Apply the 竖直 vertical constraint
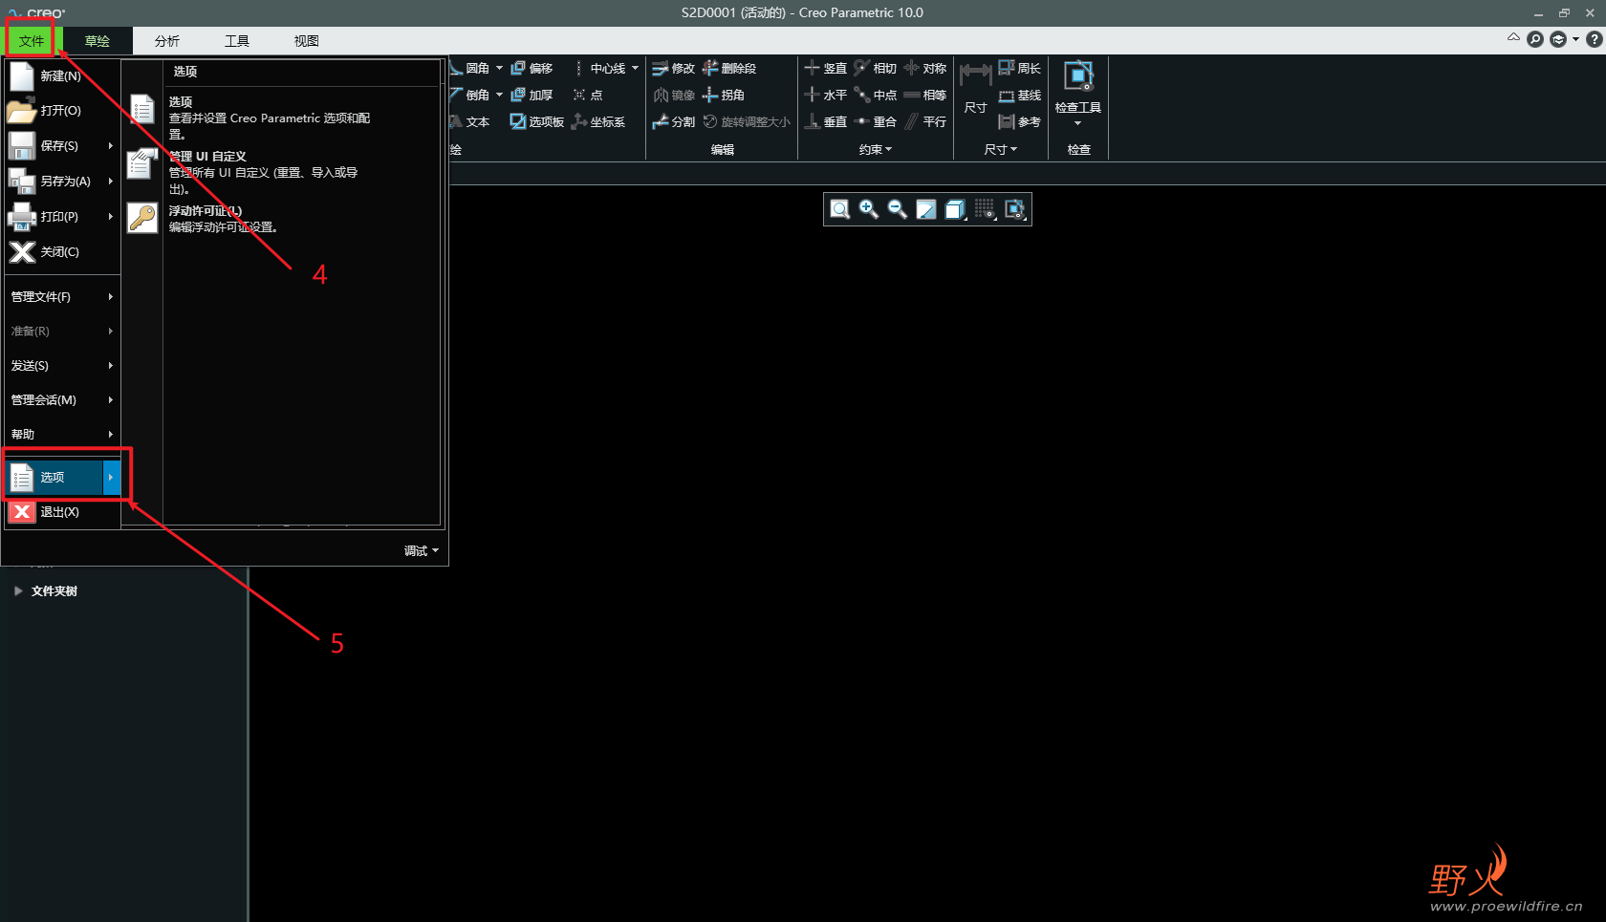Screen dimensions: 1606x922 (x=826, y=69)
